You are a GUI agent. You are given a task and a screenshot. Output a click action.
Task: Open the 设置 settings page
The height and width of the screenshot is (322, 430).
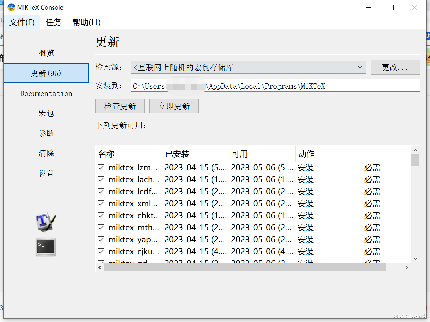click(x=46, y=173)
